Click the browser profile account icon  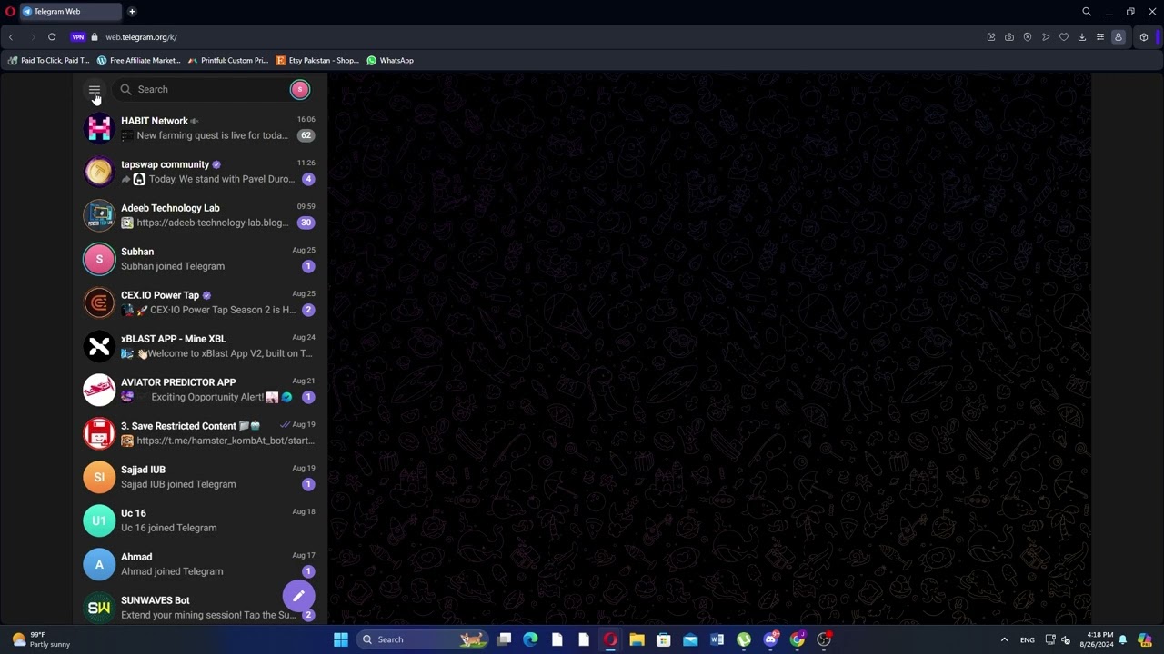tap(1119, 37)
